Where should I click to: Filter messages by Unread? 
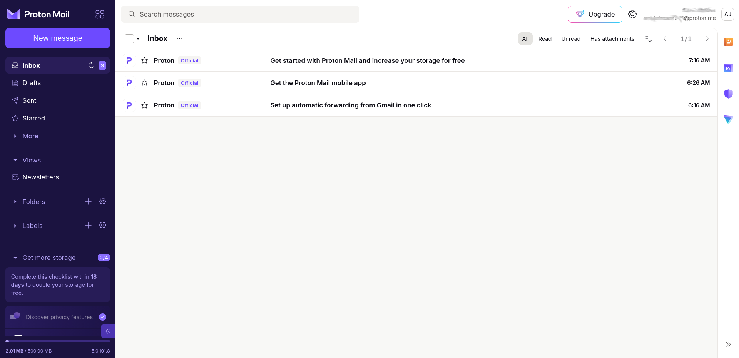click(570, 39)
